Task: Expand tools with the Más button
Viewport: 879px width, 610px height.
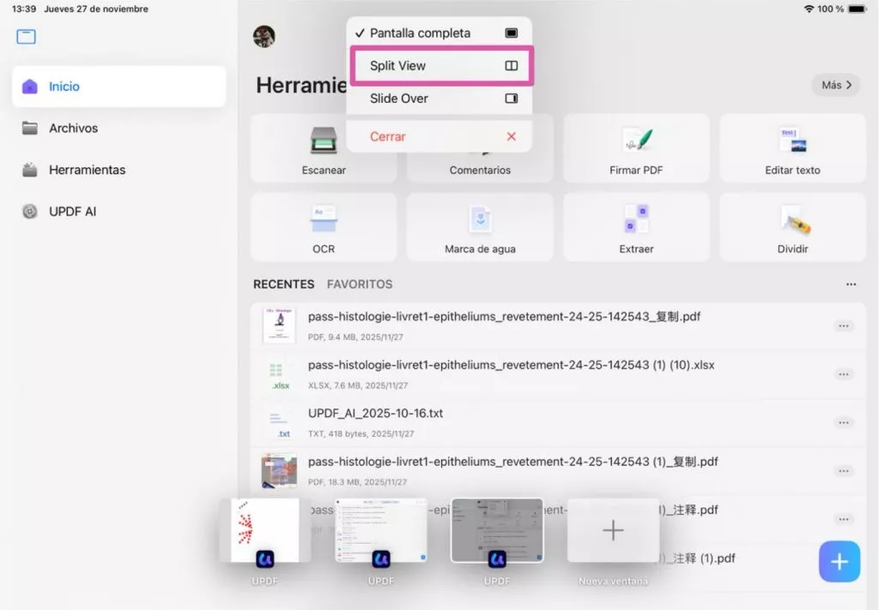Action: tap(836, 85)
